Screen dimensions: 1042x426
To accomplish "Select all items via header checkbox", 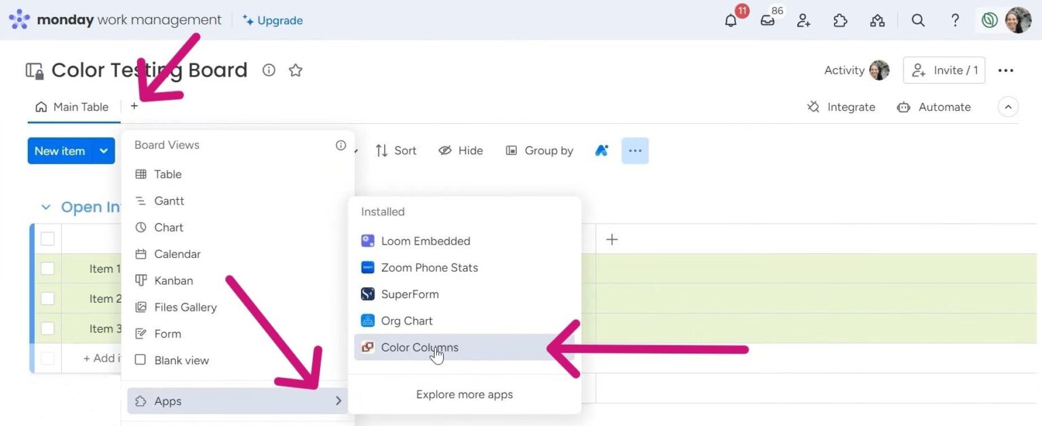I will click(x=47, y=238).
